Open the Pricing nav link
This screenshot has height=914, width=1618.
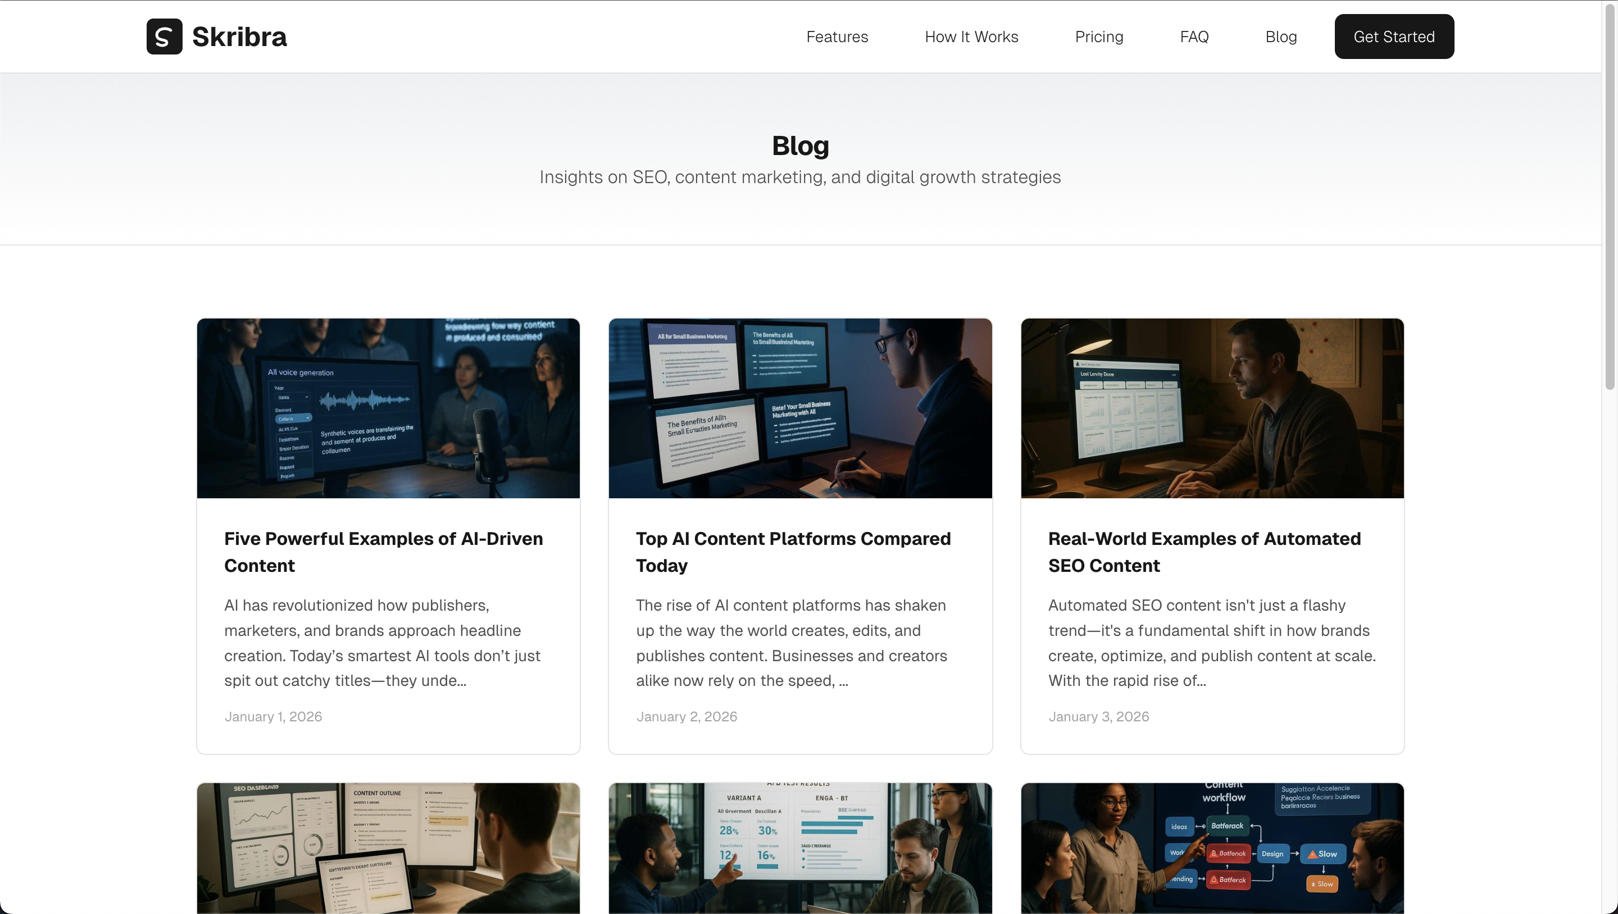coord(1098,37)
